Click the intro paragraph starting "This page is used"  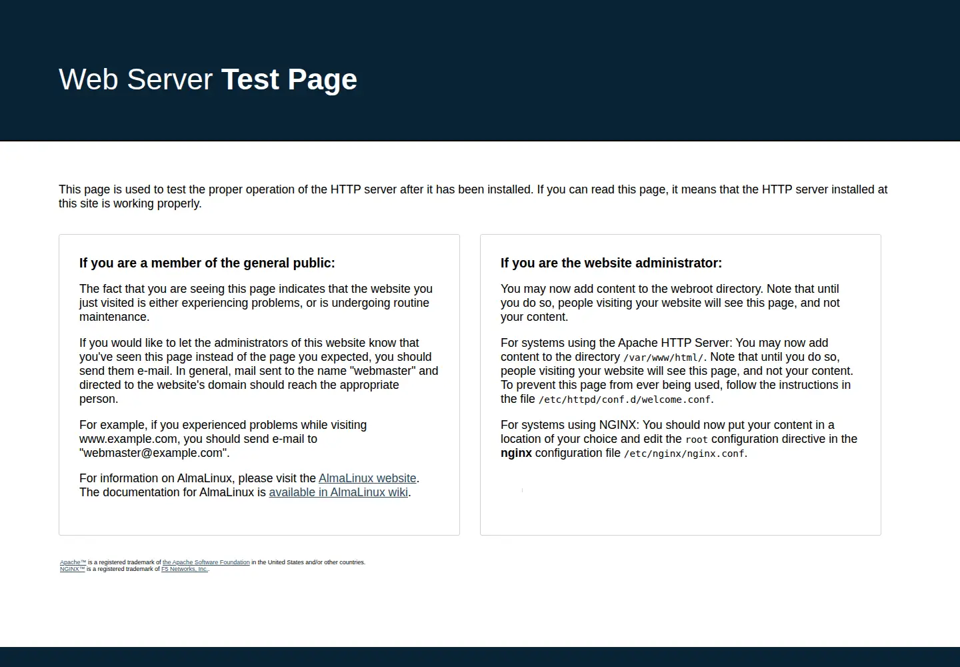(473, 196)
